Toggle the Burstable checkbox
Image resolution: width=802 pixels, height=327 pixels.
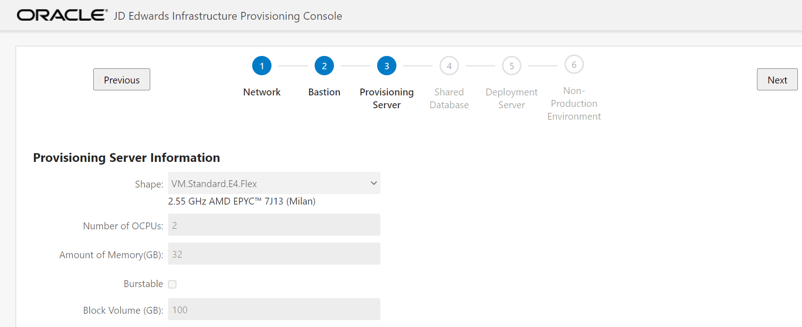(172, 284)
